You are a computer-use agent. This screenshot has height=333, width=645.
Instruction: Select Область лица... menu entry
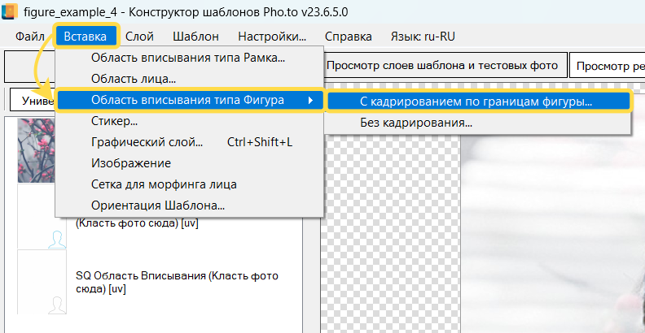tap(134, 80)
